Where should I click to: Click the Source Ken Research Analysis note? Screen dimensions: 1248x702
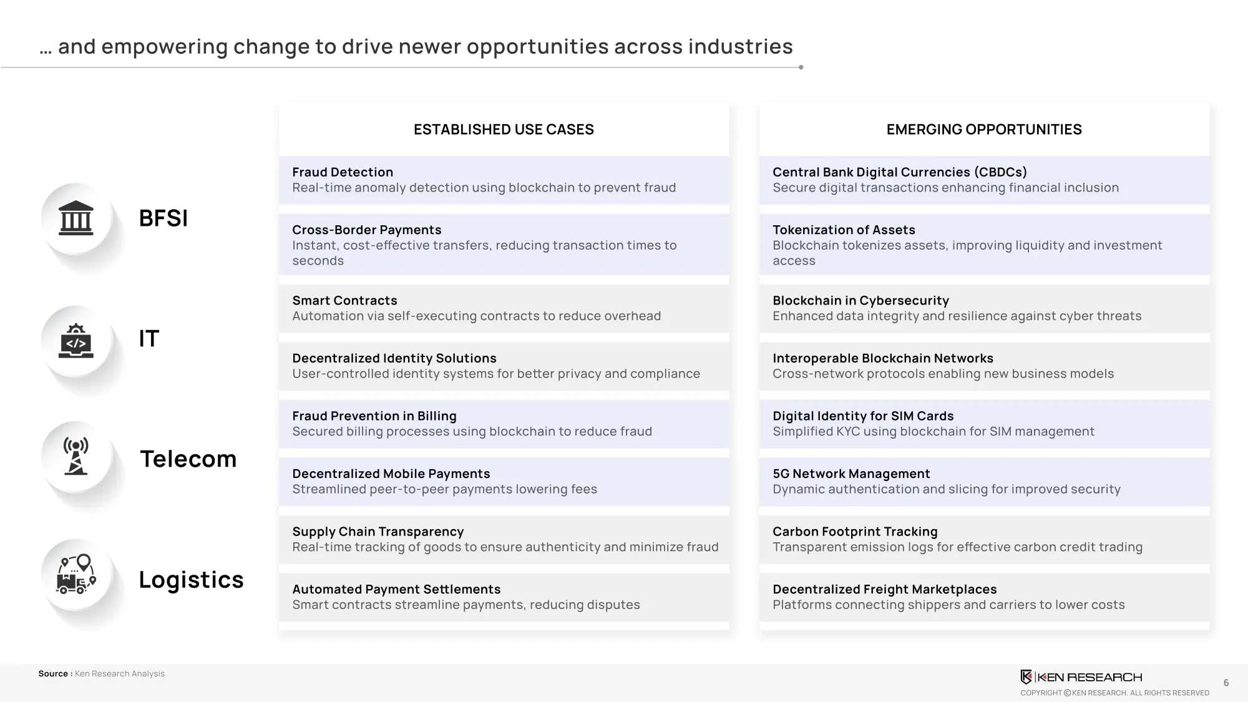tap(101, 674)
